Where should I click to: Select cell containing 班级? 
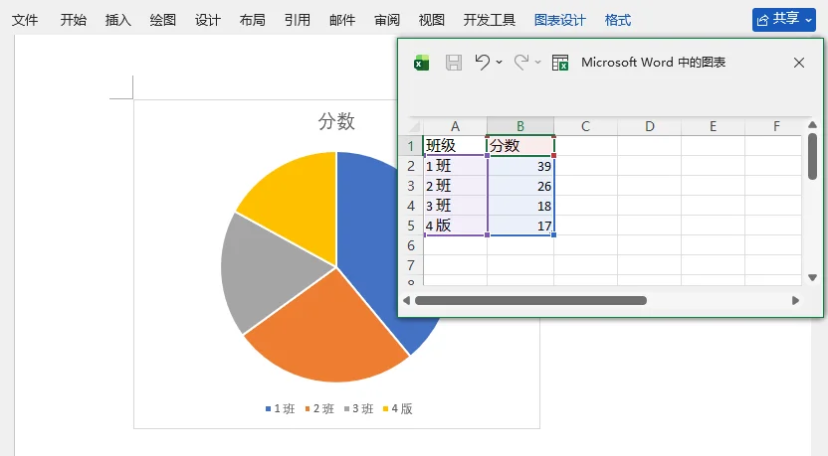coord(455,145)
